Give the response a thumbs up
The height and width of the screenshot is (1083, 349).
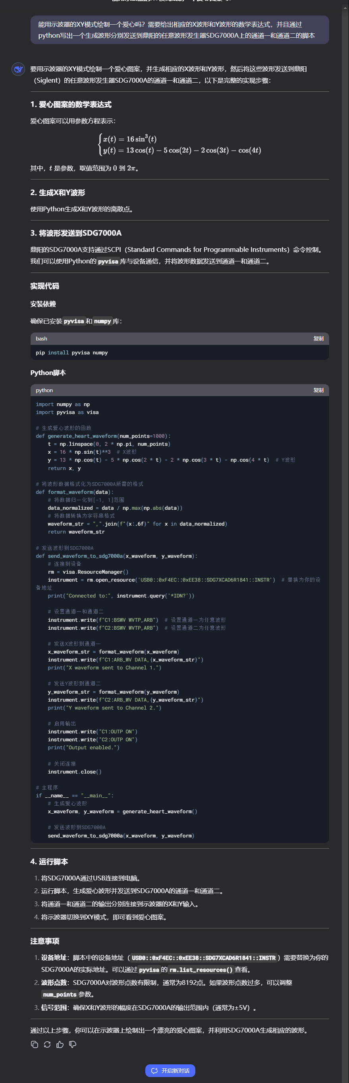tap(60, 1044)
